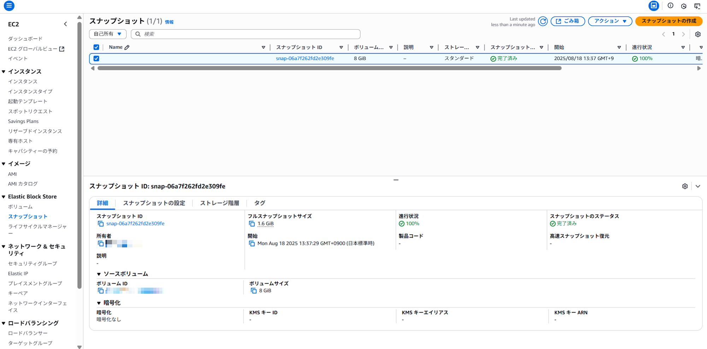Image resolution: width=707 pixels, height=349 pixels.
Task: Open the info panel icon in top bar
Action: point(670,6)
